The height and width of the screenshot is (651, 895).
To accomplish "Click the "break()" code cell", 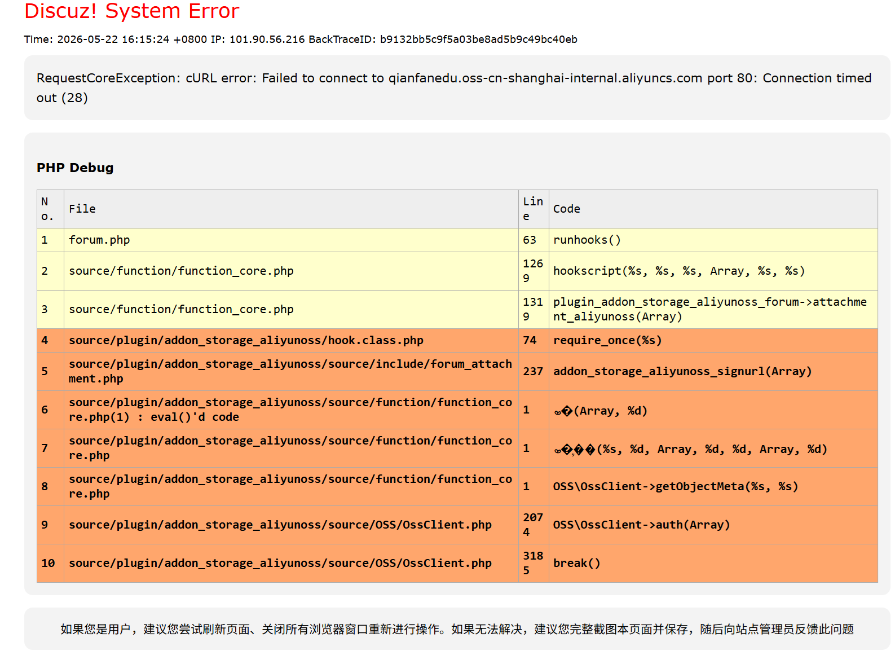I will (x=713, y=564).
